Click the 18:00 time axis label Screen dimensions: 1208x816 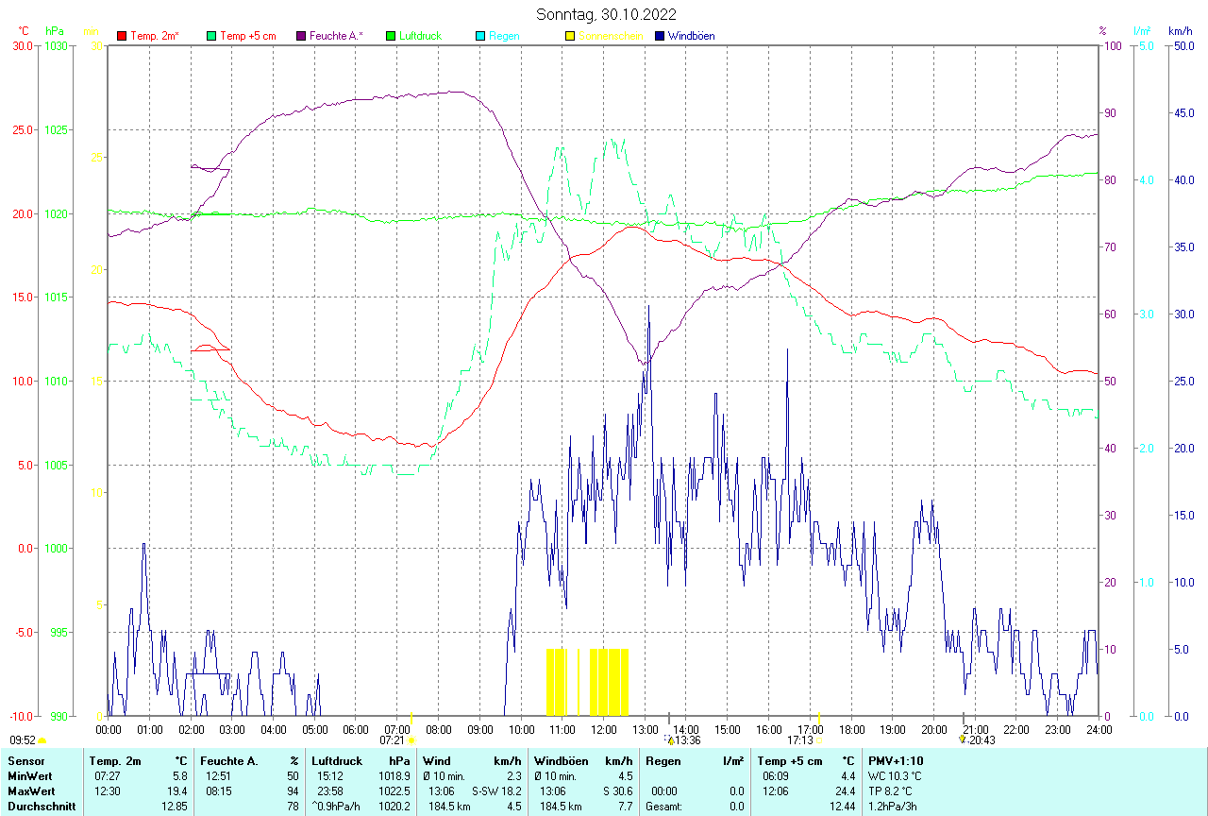[x=851, y=729]
